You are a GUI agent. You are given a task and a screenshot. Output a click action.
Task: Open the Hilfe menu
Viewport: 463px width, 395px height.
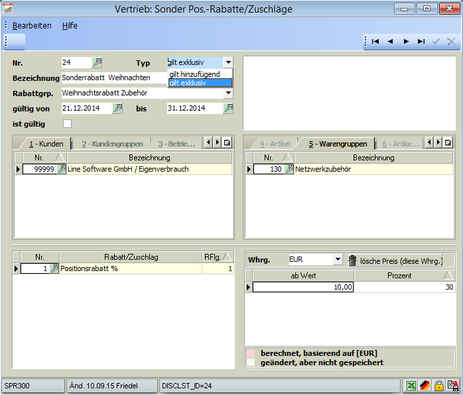point(70,26)
